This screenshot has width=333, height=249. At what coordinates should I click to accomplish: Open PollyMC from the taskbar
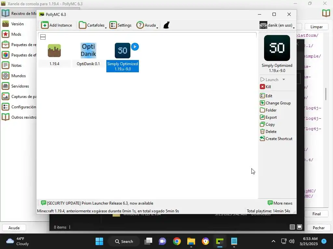(220, 241)
